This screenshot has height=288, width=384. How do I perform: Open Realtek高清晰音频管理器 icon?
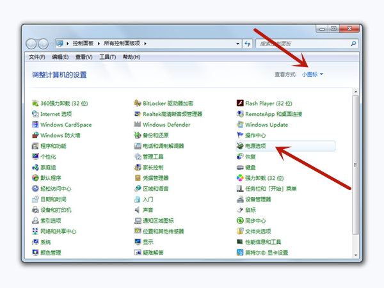138,114
